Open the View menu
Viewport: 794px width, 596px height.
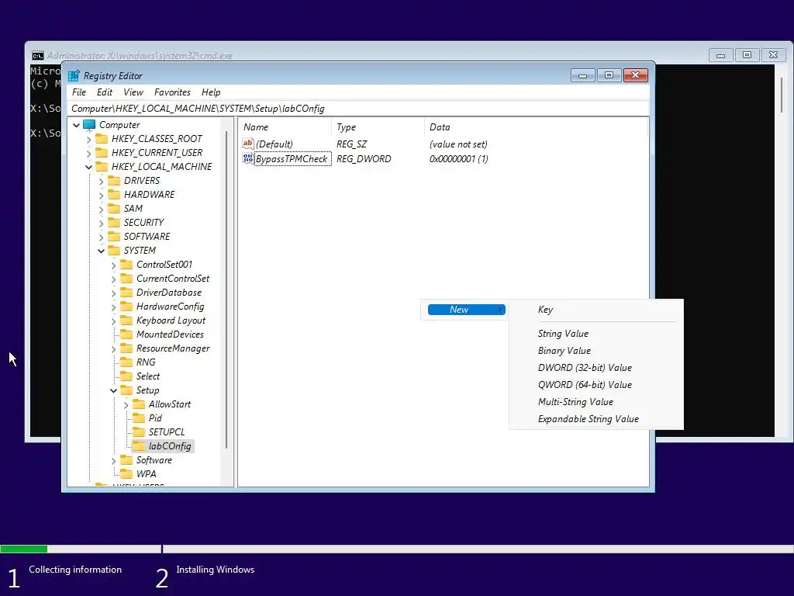click(x=133, y=92)
